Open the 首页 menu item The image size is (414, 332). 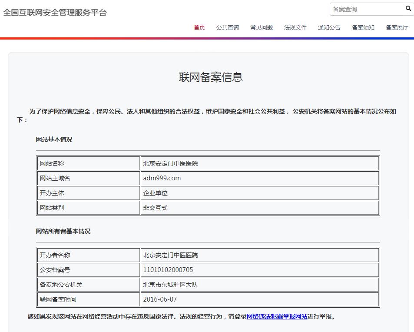pos(199,27)
